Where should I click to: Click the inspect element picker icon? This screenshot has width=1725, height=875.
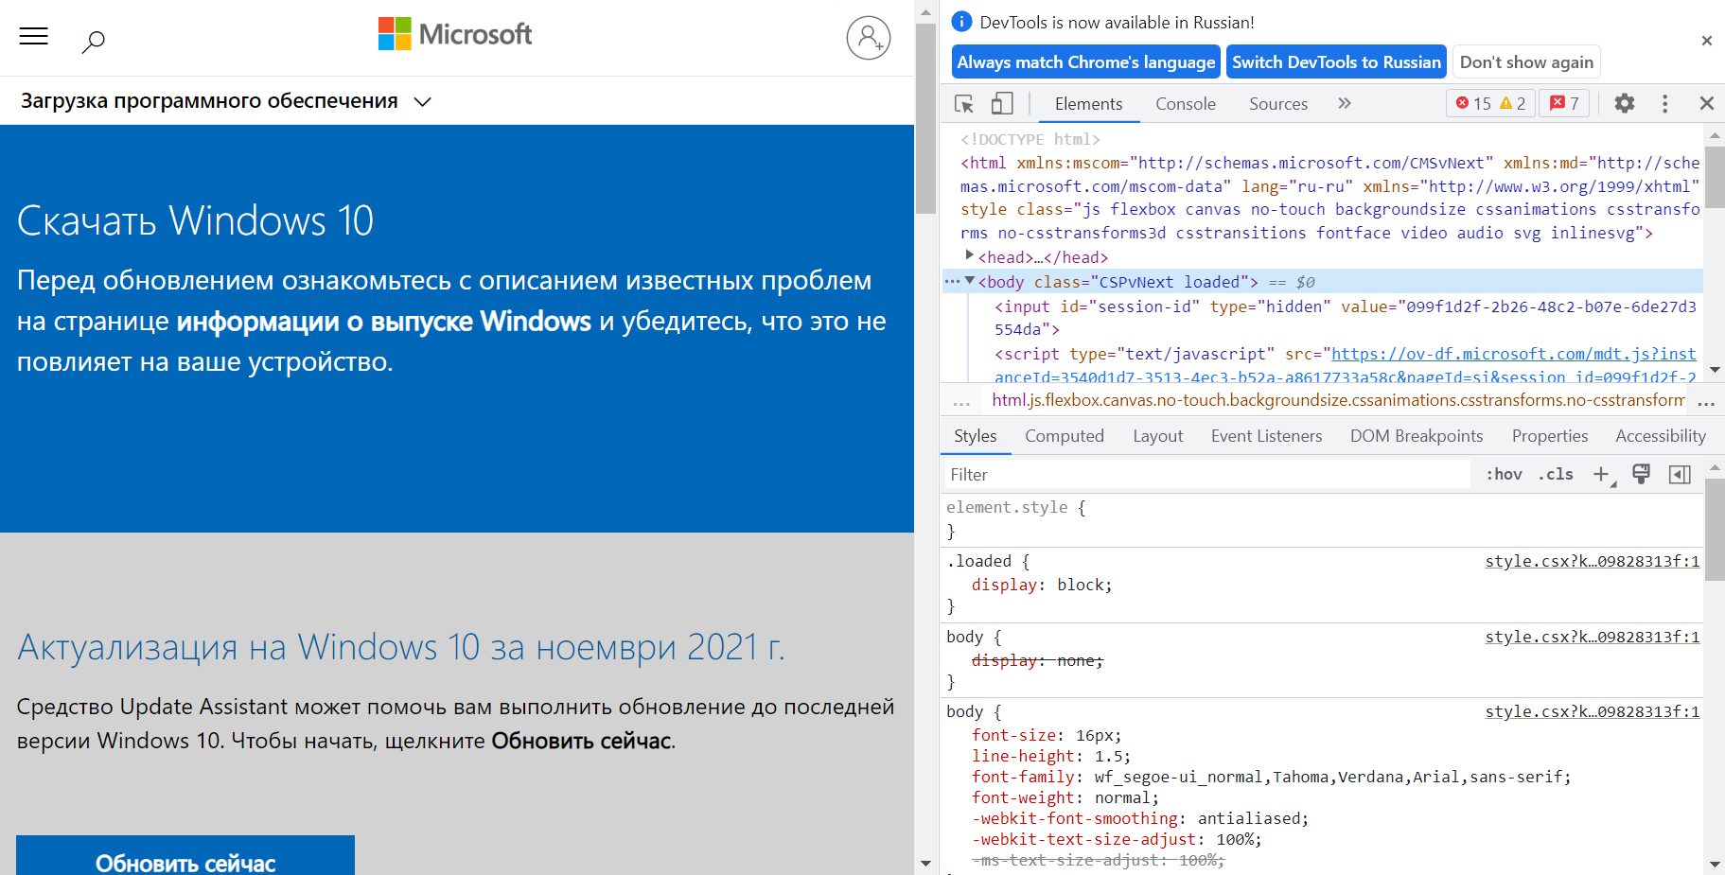click(964, 104)
